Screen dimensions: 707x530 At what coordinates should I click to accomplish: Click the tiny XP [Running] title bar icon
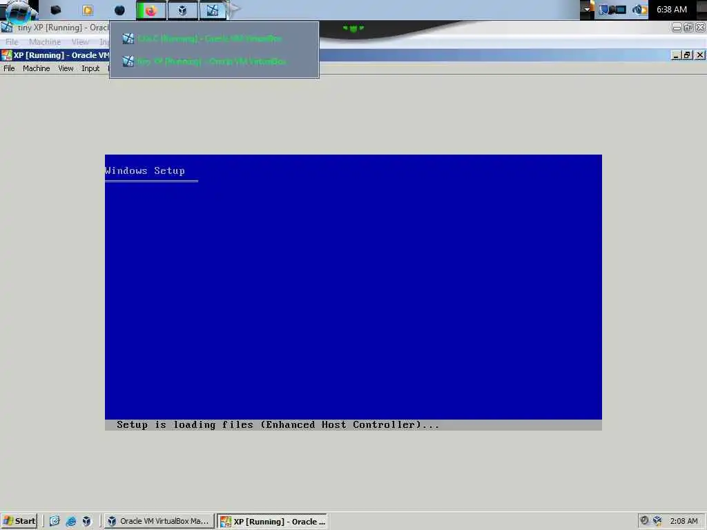point(7,27)
